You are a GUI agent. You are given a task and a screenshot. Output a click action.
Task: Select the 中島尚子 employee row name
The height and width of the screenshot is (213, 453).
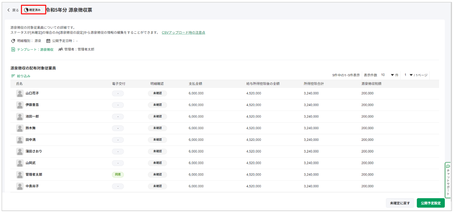32,186
